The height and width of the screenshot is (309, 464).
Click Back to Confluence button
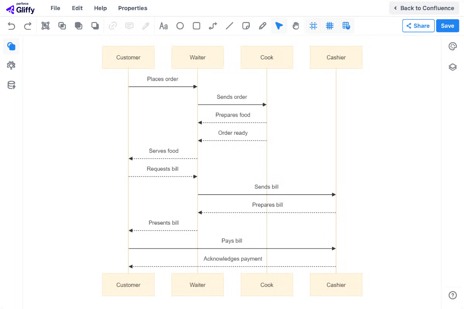tap(424, 8)
